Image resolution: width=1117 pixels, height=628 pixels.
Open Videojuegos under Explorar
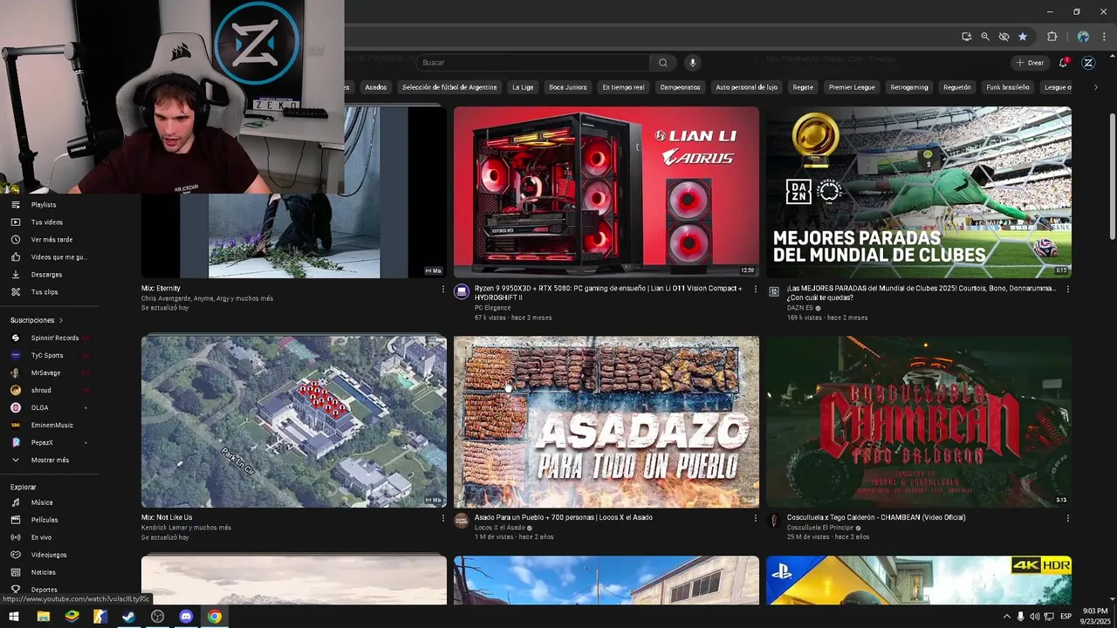[x=49, y=555]
